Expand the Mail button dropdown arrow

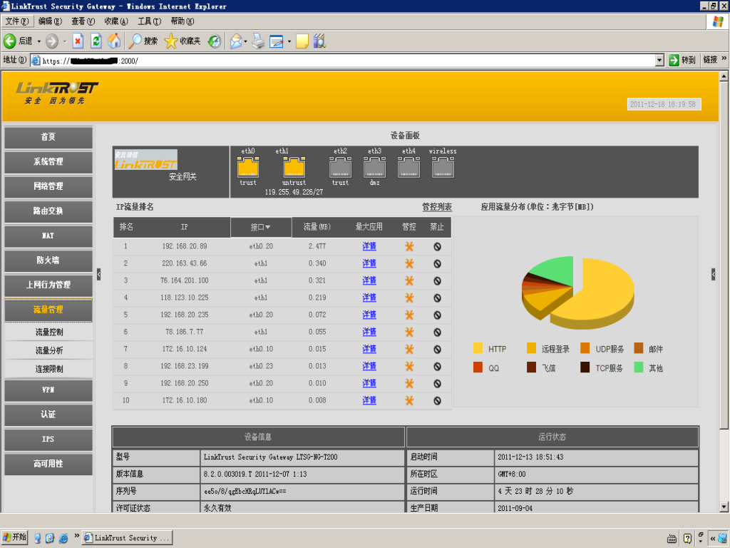point(245,41)
